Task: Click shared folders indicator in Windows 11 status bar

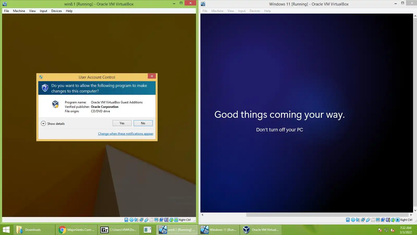Action: click(373, 220)
